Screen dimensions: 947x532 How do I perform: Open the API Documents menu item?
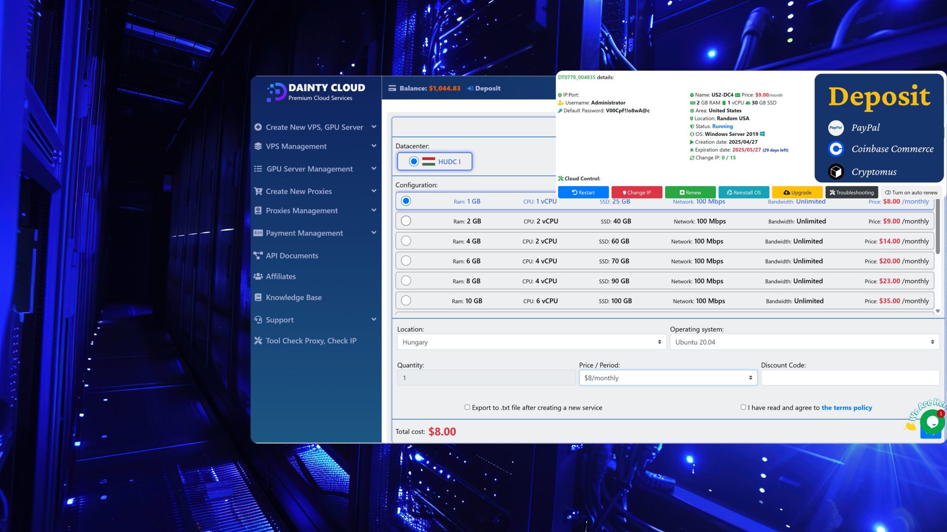click(292, 256)
